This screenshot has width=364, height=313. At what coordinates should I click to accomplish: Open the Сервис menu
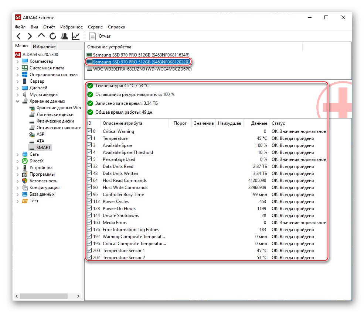tap(95, 27)
